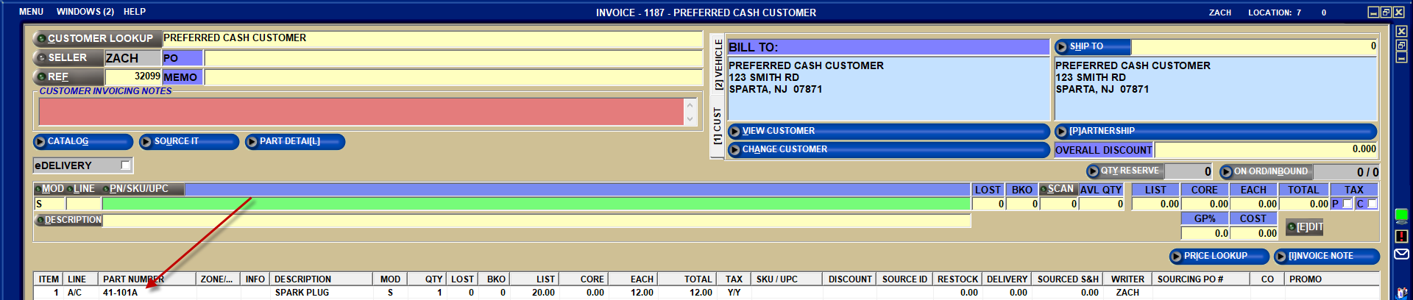1413x300 pixels.
Task: Open the Price Lookup tool
Action: point(1219,256)
